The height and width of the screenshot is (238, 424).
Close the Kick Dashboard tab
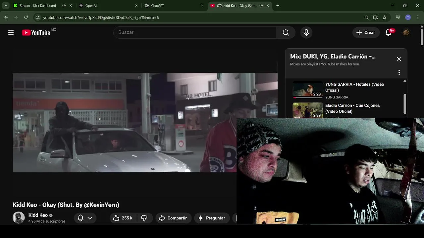(x=71, y=6)
